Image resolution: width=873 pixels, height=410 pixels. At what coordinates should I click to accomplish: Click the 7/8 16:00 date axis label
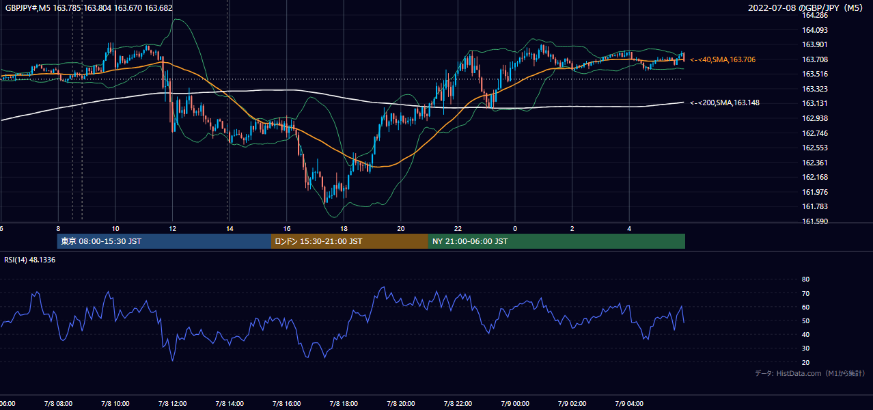click(287, 404)
